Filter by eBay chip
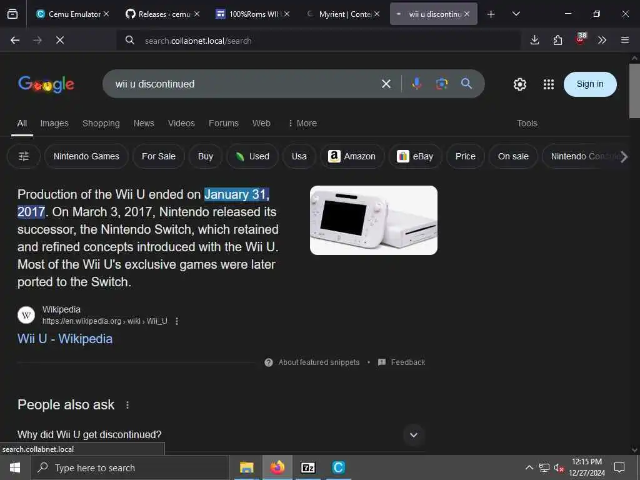This screenshot has width=640, height=480. 415,156
